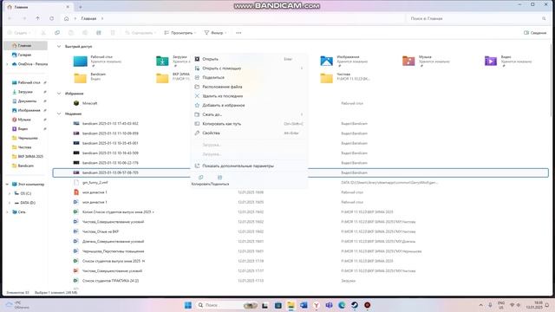Expand the OS (C:) drive node
Image resolution: width=555 pixels, height=312 pixels.
10,193
